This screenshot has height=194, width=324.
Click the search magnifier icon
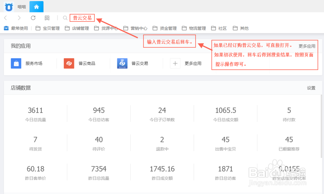pyautogui.click(x=65, y=18)
